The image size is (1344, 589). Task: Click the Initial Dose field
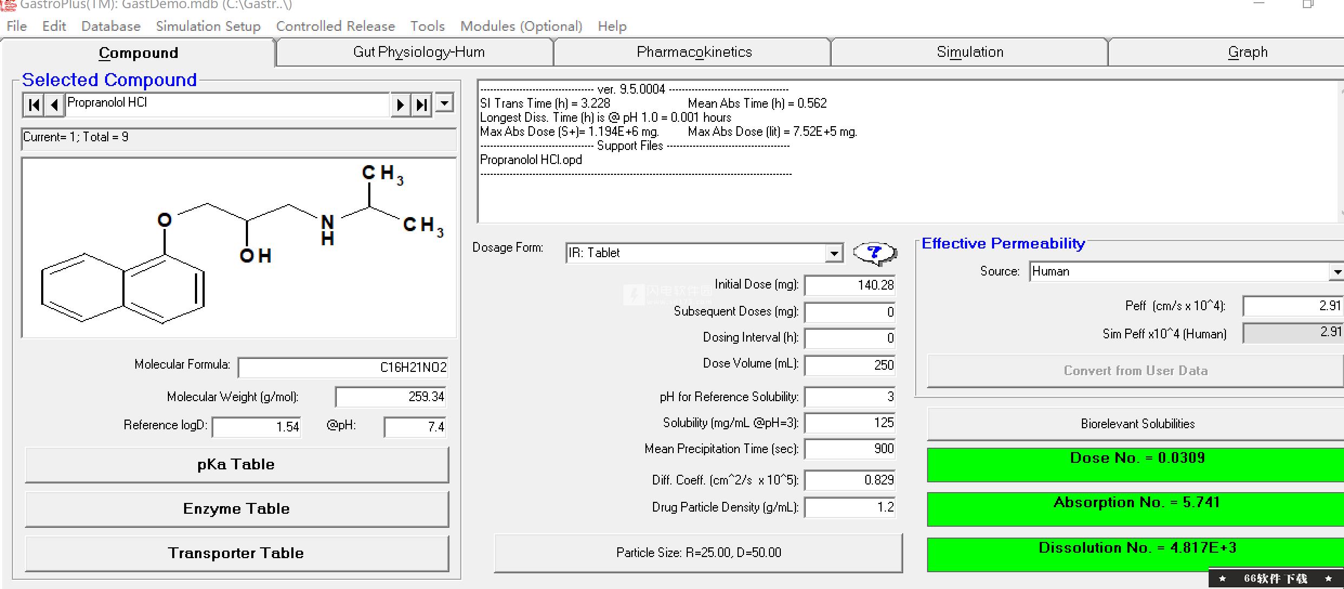click(x=850, y=285)
